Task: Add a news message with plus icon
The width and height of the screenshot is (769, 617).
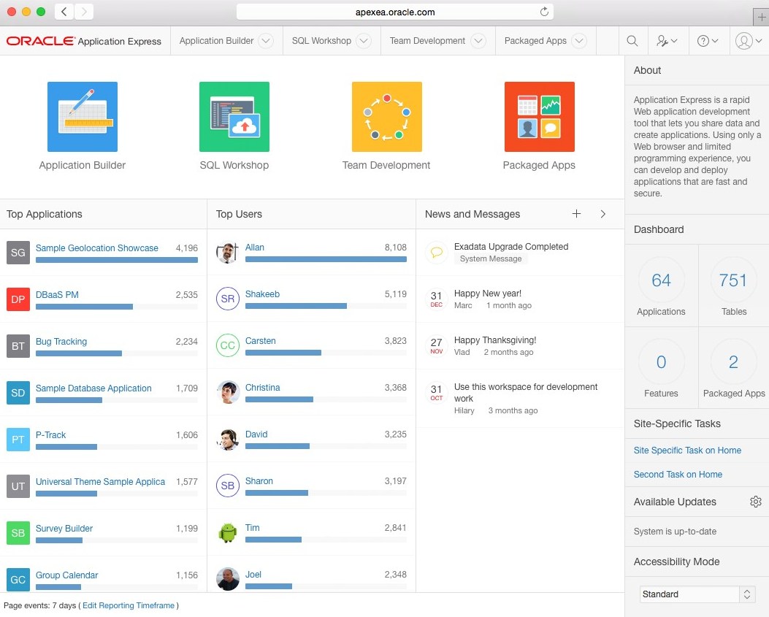Action: coord(576,214)
